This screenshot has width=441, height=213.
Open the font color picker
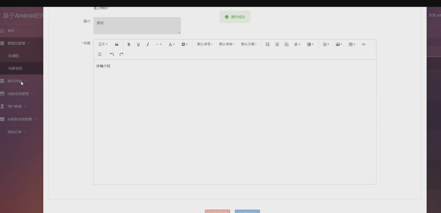172,44
